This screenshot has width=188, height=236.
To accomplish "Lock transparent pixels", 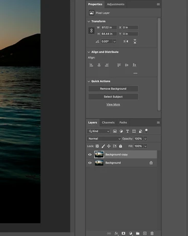I will pyautogui.click(x=97, y=146).
